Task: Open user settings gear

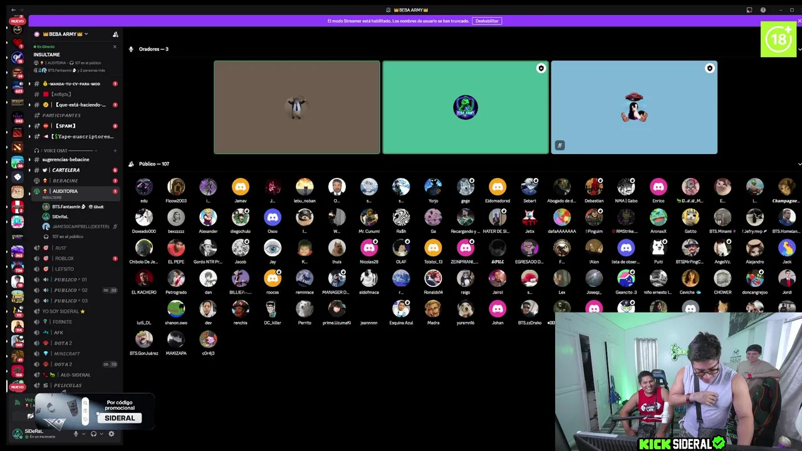Action: 112,433
